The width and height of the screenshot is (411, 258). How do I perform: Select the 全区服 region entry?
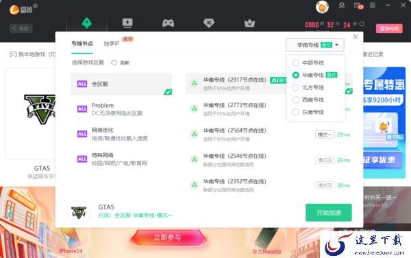pyautogui.click(x=121, y=84)
